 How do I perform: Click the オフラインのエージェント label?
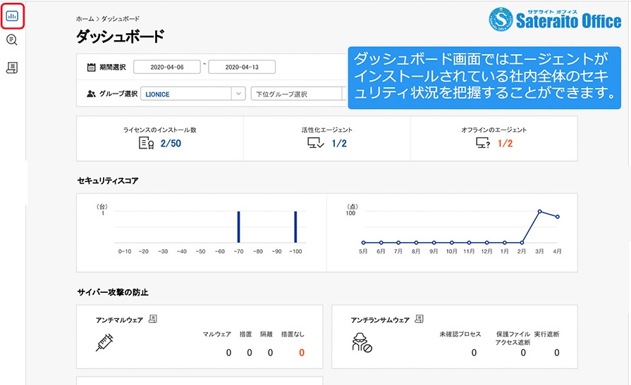(494, 130)
